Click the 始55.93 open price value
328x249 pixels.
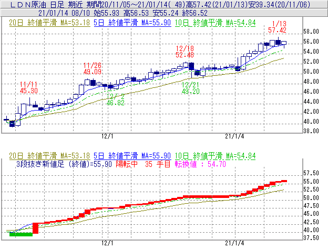(107, 13)
